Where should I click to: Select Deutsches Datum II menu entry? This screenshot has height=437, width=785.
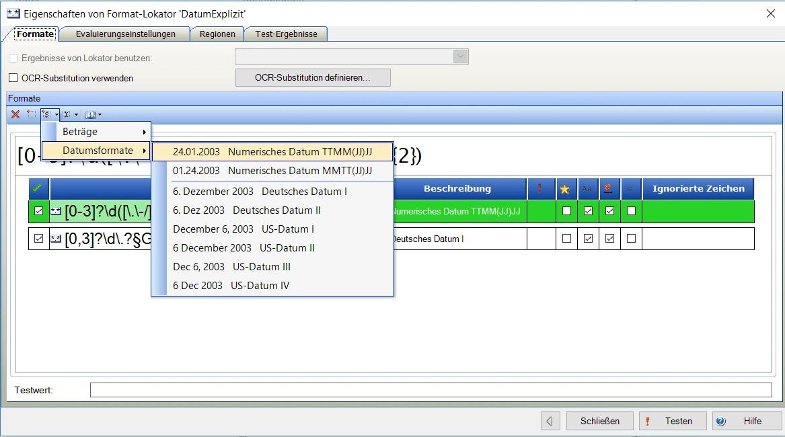247,210
